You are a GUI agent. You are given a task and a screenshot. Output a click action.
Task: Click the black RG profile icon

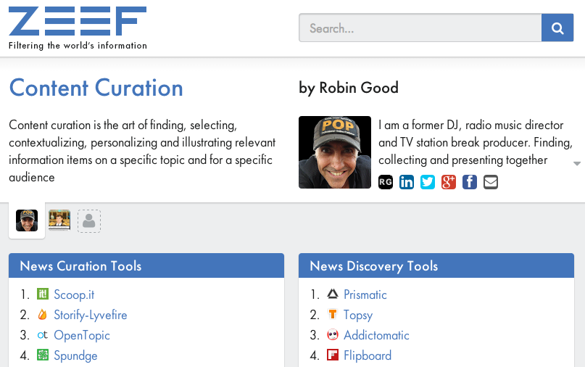coord(386,182)
